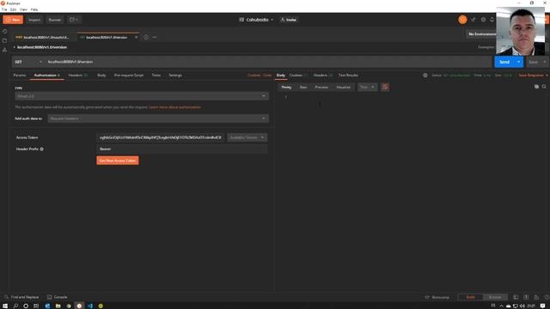Open the request Body tab
550x309 pixels.
coord(101,76)
